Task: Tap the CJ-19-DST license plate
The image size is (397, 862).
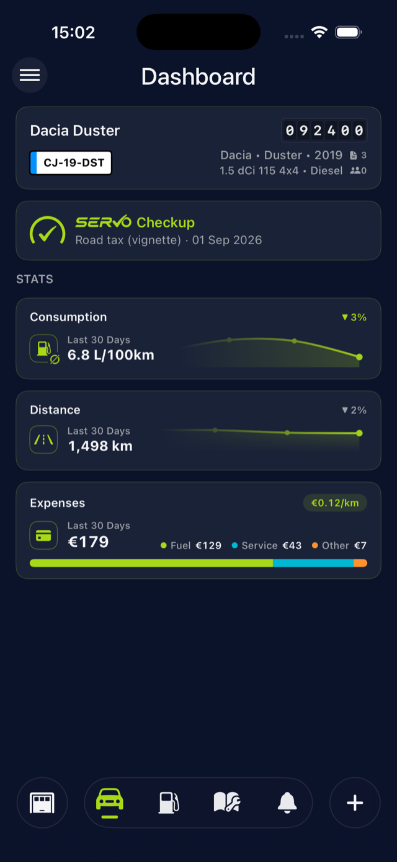Action: tap(71, 163)
